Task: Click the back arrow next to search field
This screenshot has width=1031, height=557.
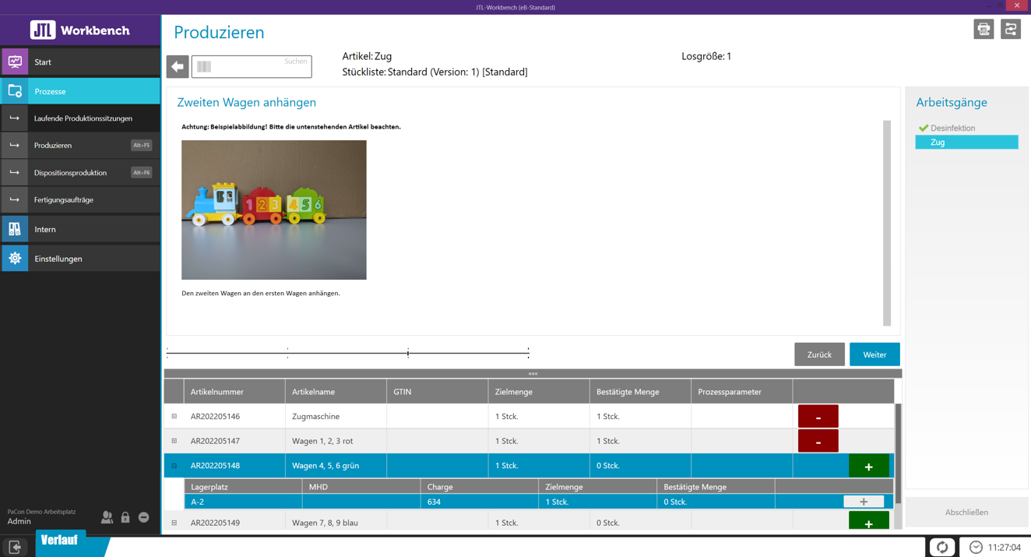Action: (178, 66)
